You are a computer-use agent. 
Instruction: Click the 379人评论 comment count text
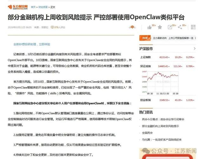point(60,27)
